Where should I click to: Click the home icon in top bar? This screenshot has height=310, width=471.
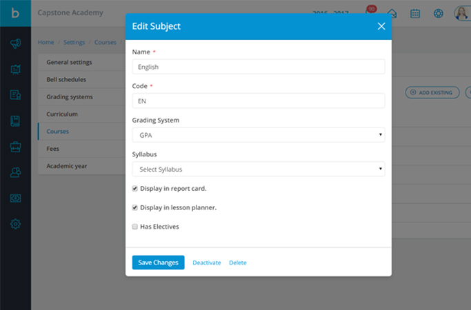pyautogui.click(x=392, y=14)
